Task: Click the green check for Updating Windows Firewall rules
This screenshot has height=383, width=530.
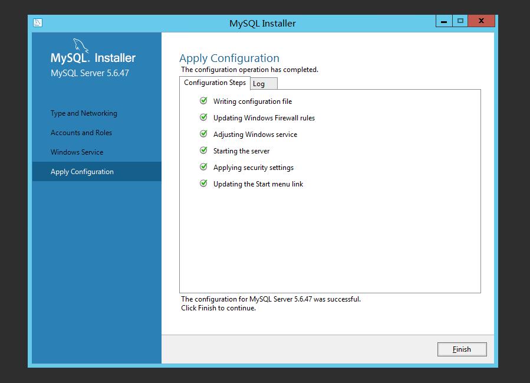Action: tap(203, 117)
